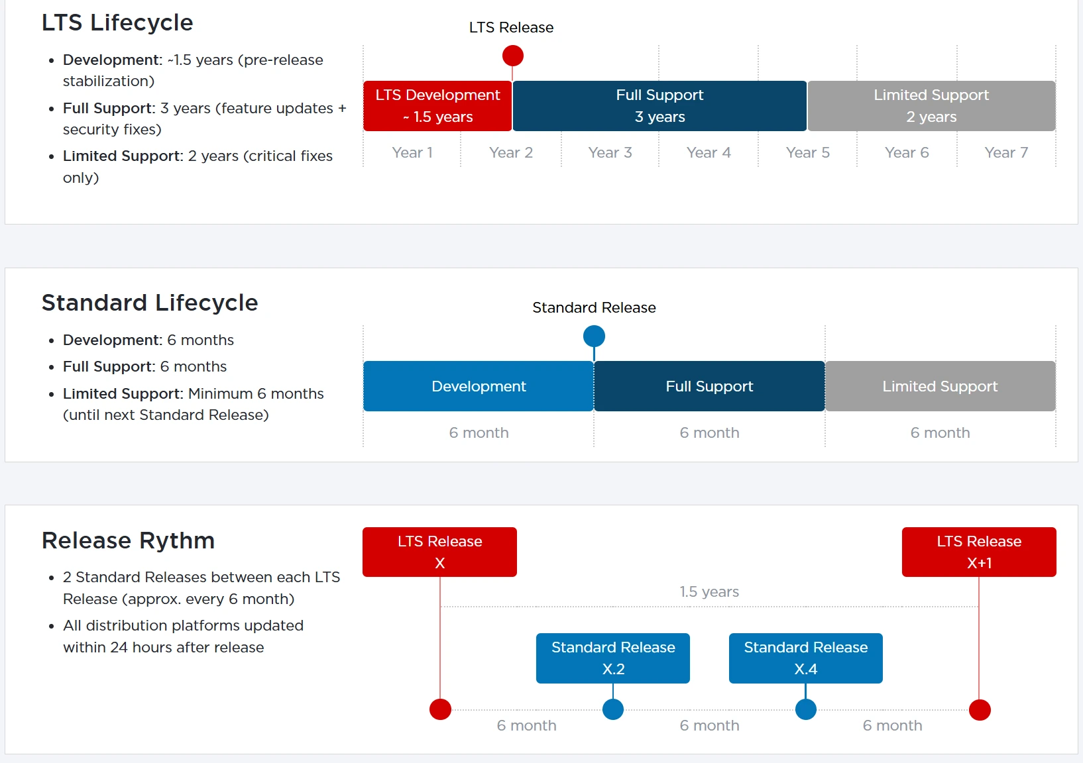Click the LTS Release X red label box

(x=439, y=552)
